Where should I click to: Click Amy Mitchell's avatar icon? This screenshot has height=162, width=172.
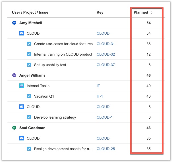pyautogui.click(x=14, y=23)
